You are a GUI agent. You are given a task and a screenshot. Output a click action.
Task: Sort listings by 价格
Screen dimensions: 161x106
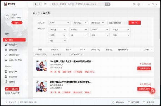tap(69, 50)
